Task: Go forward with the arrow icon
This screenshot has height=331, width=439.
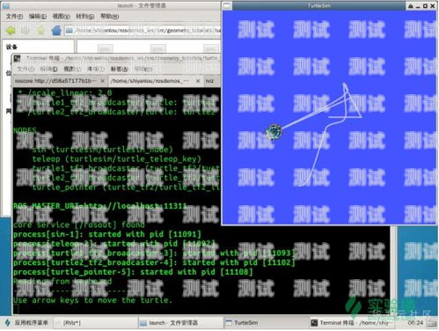Action: [26, 30]
